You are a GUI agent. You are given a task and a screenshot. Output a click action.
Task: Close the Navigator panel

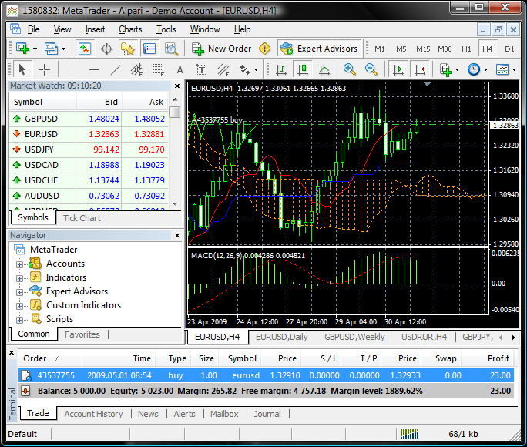point(177,236)
